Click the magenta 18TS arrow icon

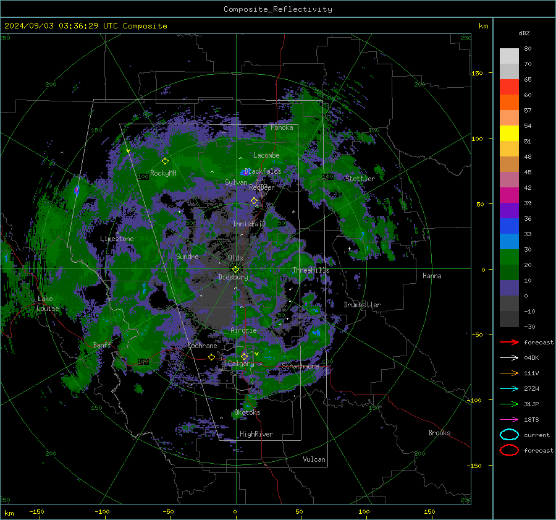click(509, 420)
